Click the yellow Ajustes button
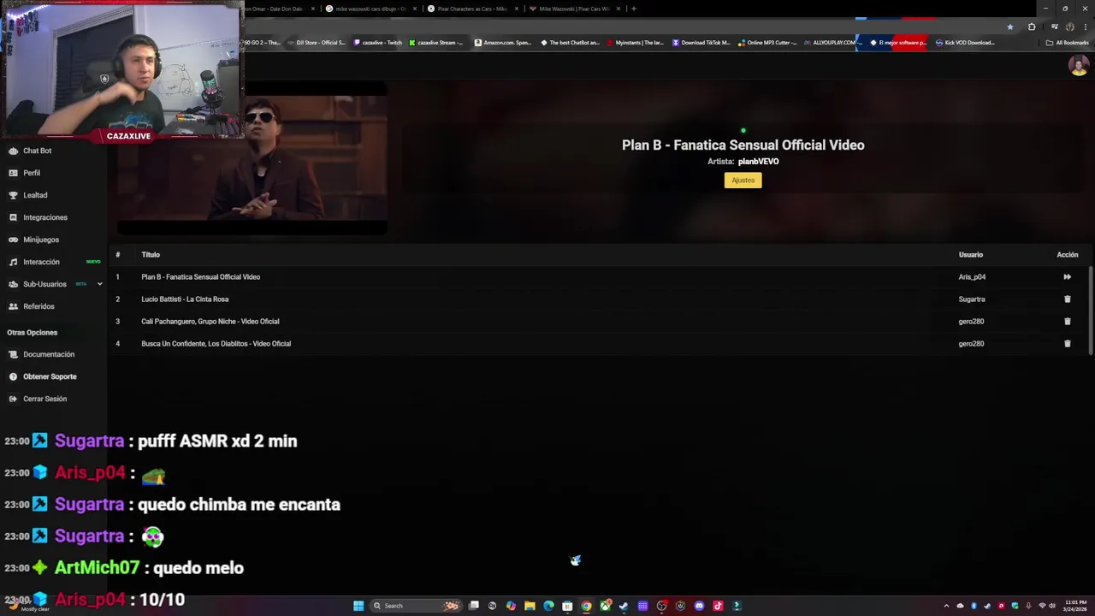 tap(743, 181)
